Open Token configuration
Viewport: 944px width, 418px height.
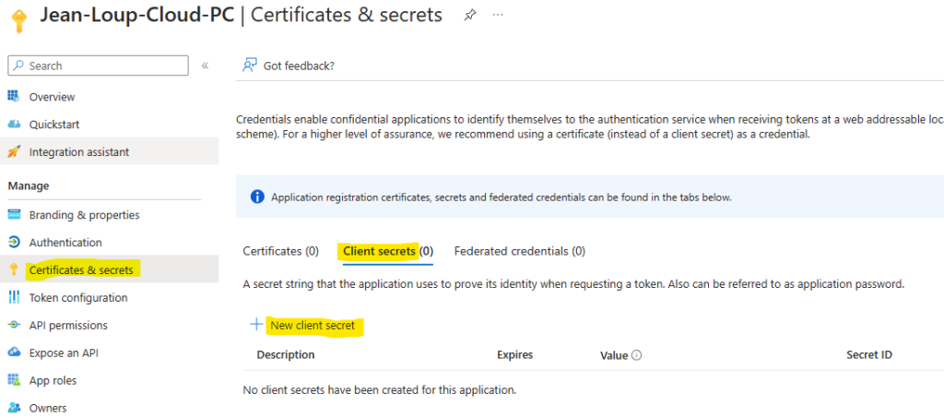[x=78, y=298]
